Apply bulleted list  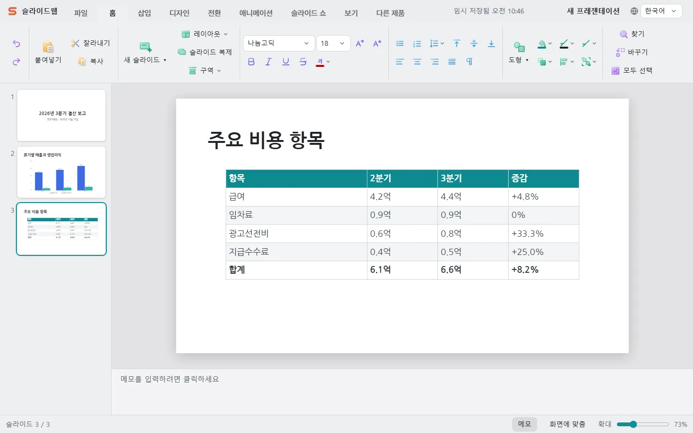(400, 43)
